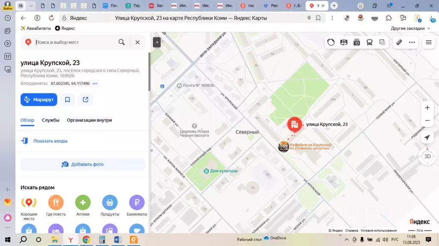Screen dimensions: 439x246
Task: Switch to the Службы tab
Action: tap(51, 120)
